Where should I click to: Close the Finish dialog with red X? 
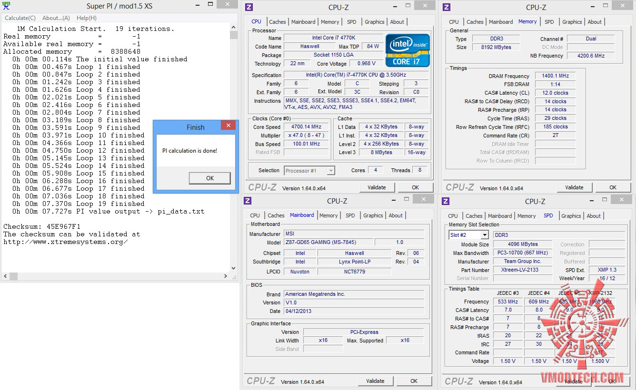click(228, 126)
